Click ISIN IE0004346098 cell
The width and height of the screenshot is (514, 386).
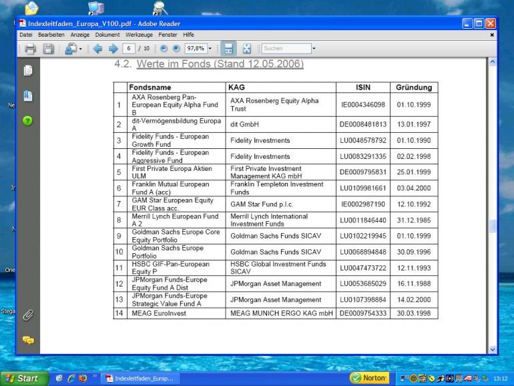(x=363, y=105)
